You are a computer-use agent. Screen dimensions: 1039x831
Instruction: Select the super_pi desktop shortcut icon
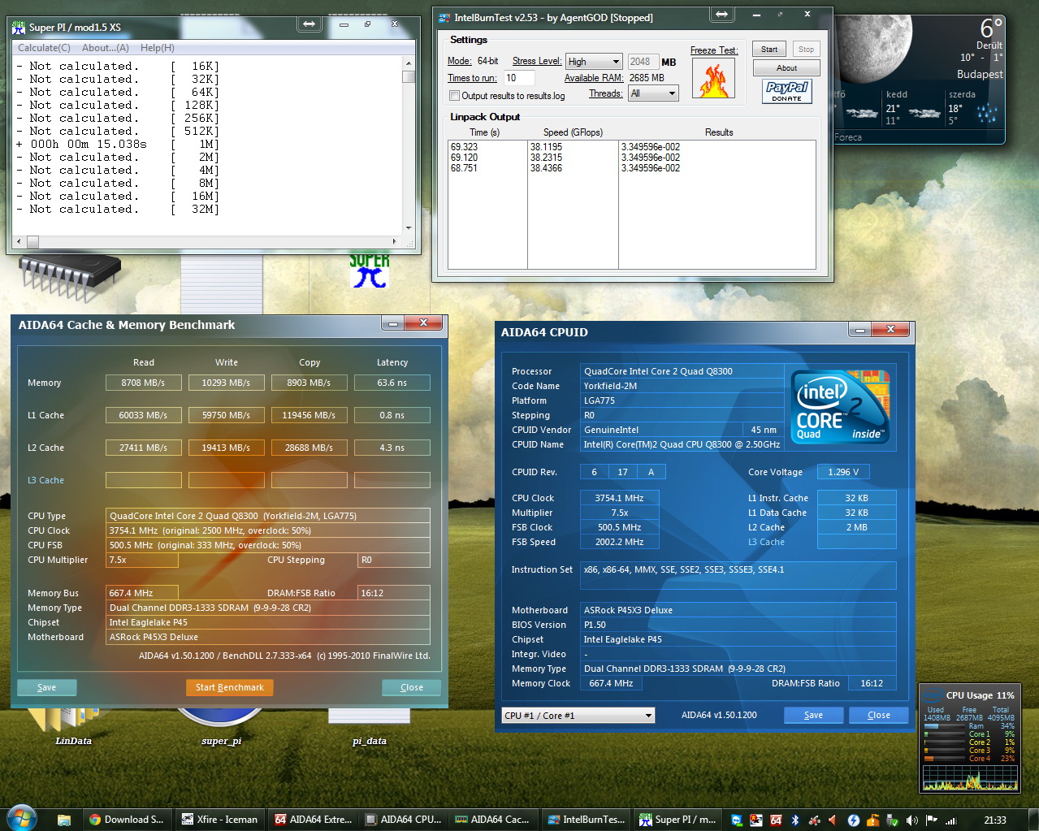point(221,716)
